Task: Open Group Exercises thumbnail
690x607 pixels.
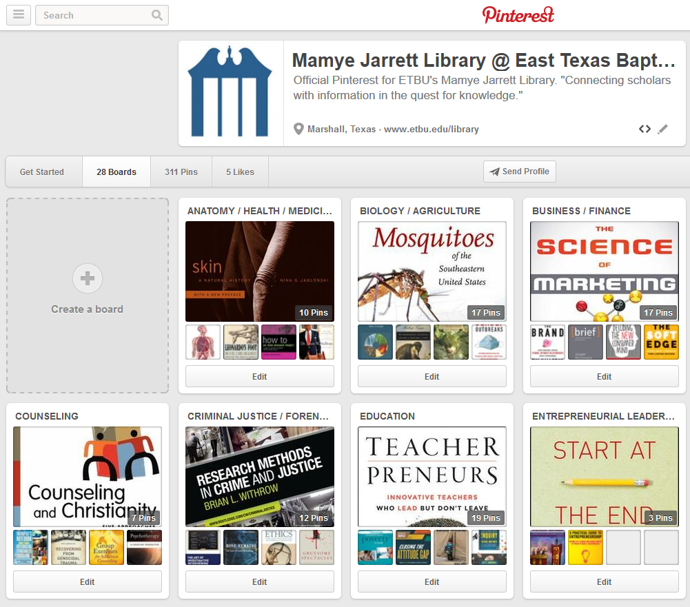Action: click(106, 548)
